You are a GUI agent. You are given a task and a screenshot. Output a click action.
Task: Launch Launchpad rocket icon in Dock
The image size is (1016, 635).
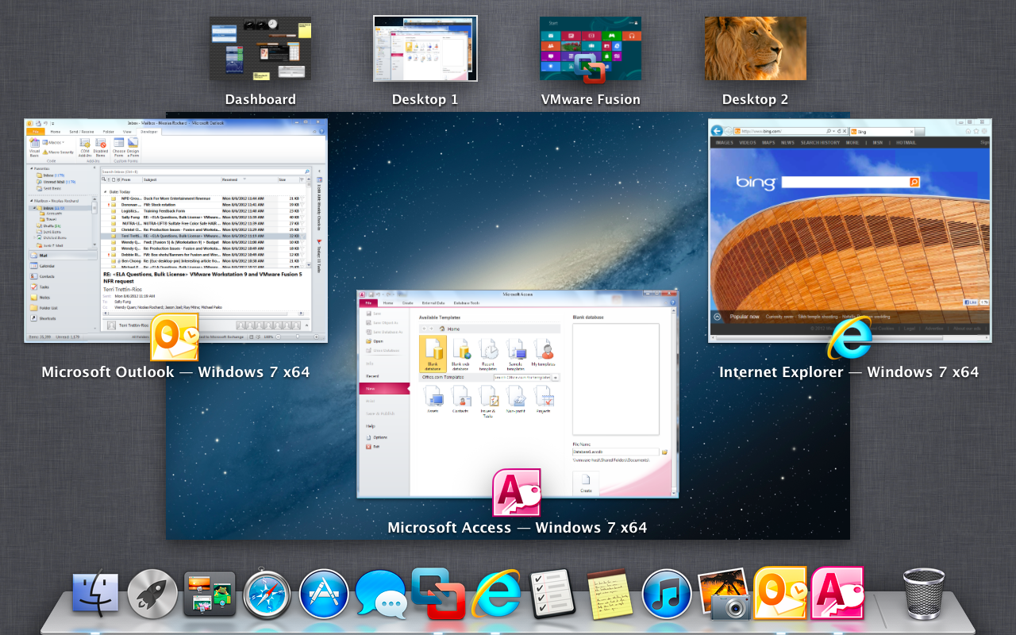point(152,594)
